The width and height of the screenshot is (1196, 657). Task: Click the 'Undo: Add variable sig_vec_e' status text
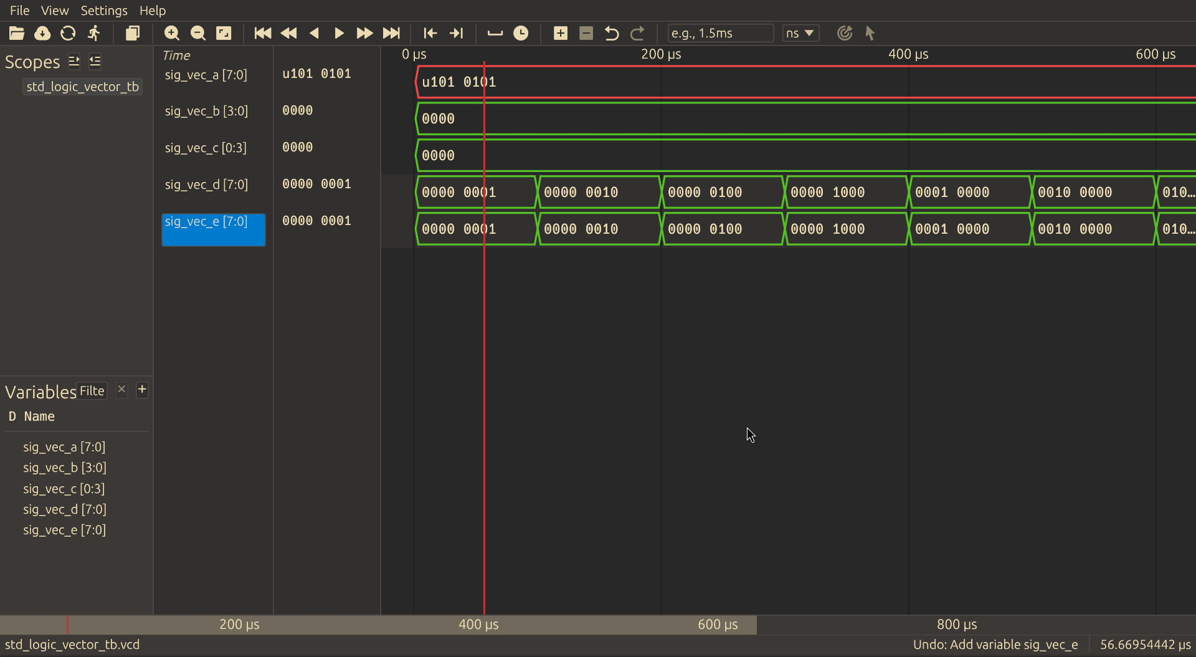point(995,645)
